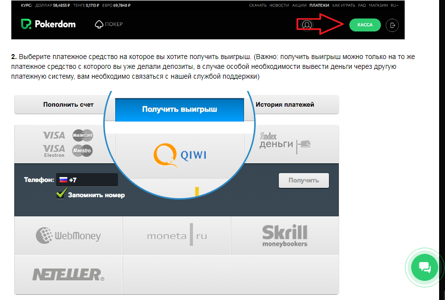Choose WebMoney payment option
This screenshot has height=300, width=445.
(68, 236)
